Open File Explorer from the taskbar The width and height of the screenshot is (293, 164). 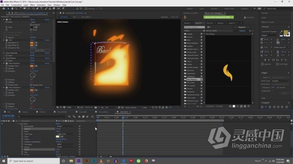pos(71,161)
